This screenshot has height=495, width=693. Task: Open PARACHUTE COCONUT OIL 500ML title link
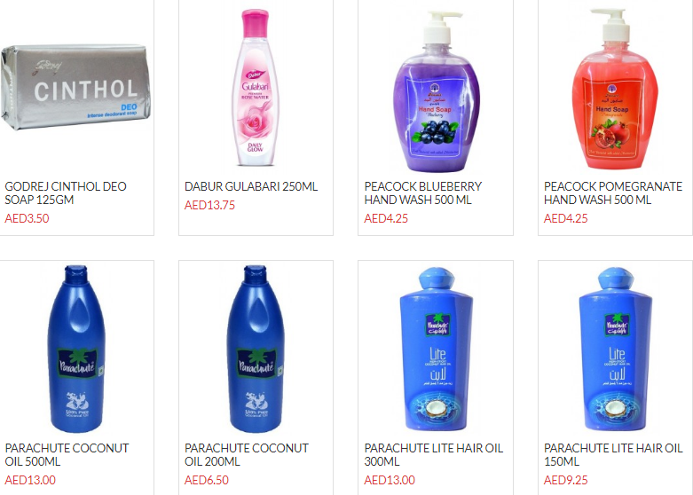click(x=67, y=455)
